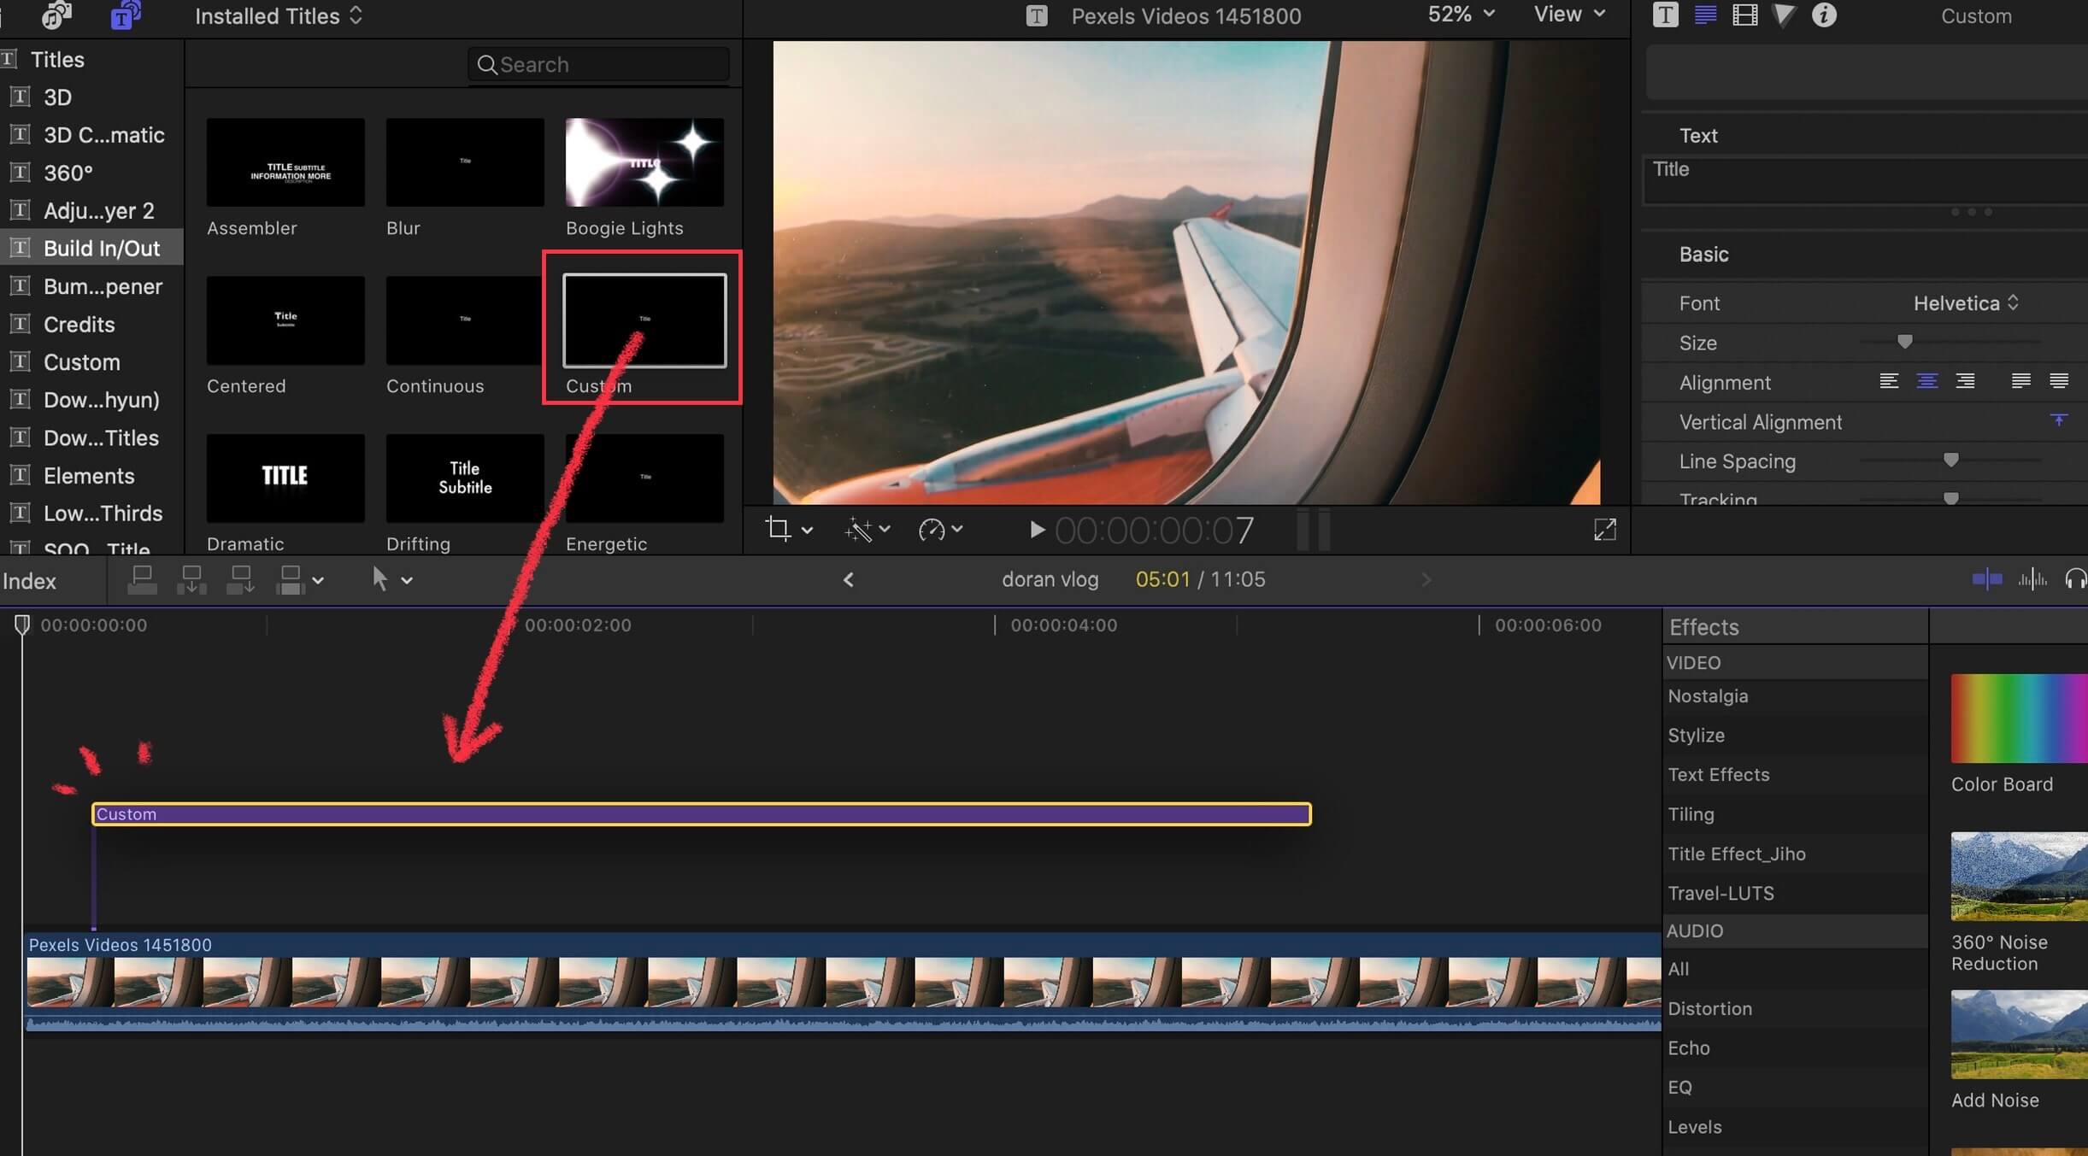Click the Index button
Image resolution: width=2088 pixels, height=1156 pixels.
(30, 581)
